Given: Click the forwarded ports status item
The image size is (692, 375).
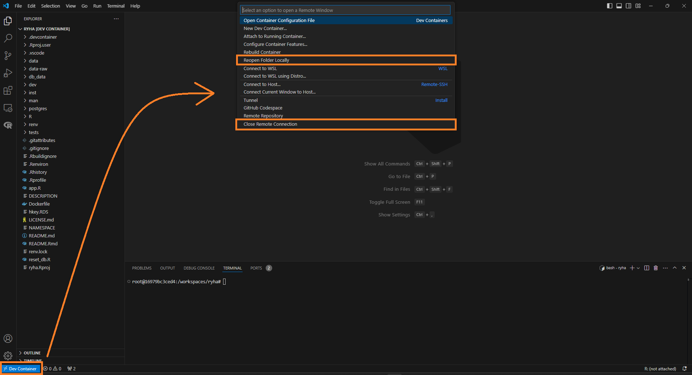Looking at the screenshot, I should [x=71, y=368].
